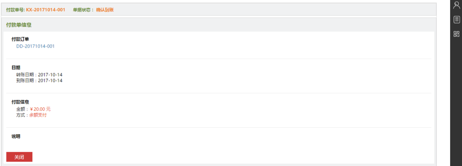Click the 余额支付 payment method text

(x=38, y=115)
